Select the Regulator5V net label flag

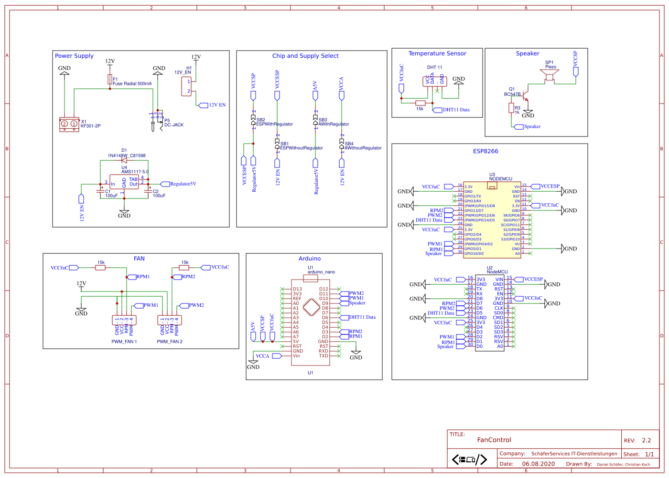pos(165,184)
